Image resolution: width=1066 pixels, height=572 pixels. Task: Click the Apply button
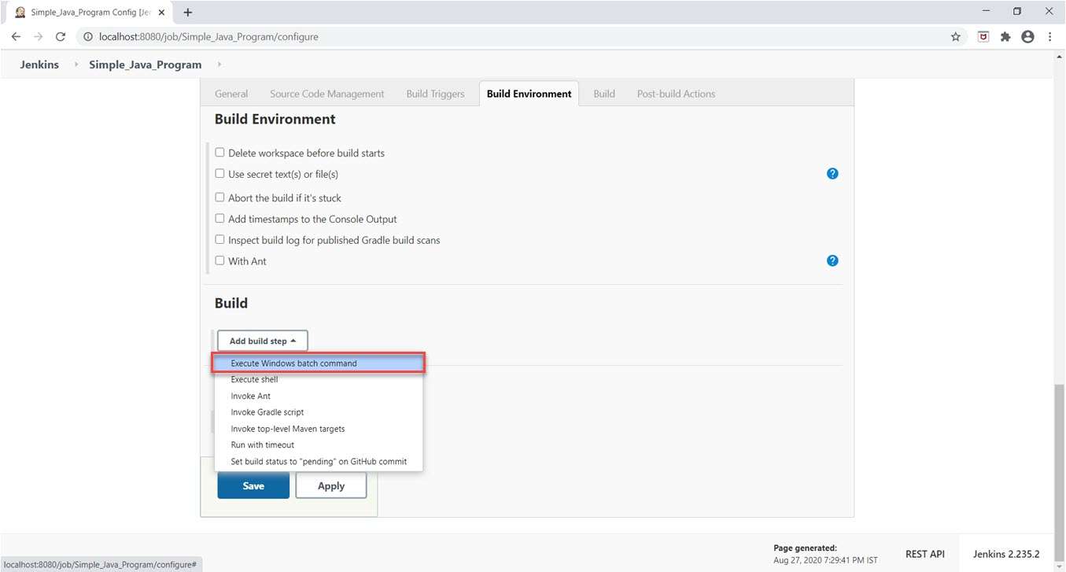(331, 485)
